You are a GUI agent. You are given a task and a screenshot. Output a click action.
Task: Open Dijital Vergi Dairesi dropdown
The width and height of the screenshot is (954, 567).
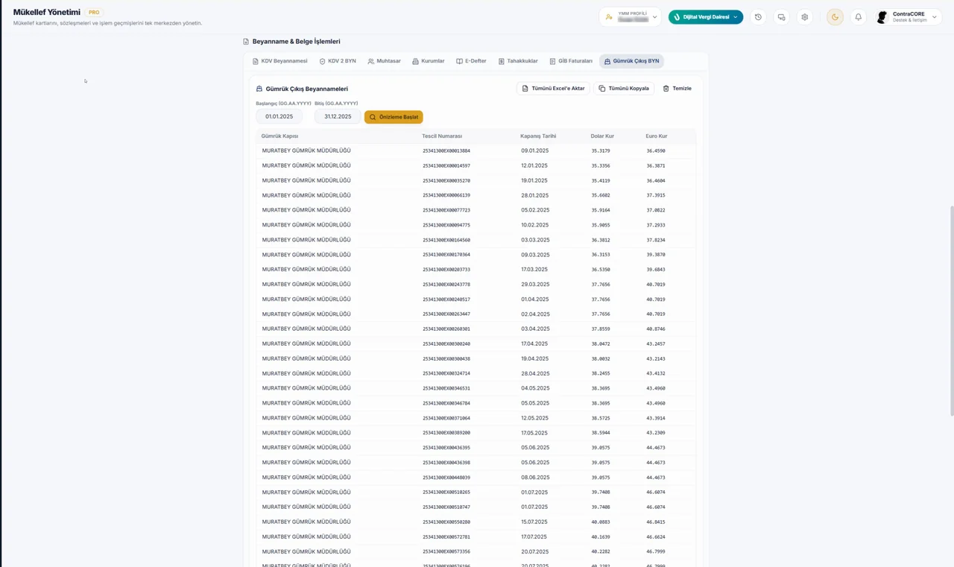click(706, 17)
